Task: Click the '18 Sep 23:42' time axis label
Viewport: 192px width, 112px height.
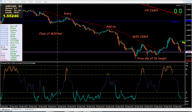Action: click(178, 106)
